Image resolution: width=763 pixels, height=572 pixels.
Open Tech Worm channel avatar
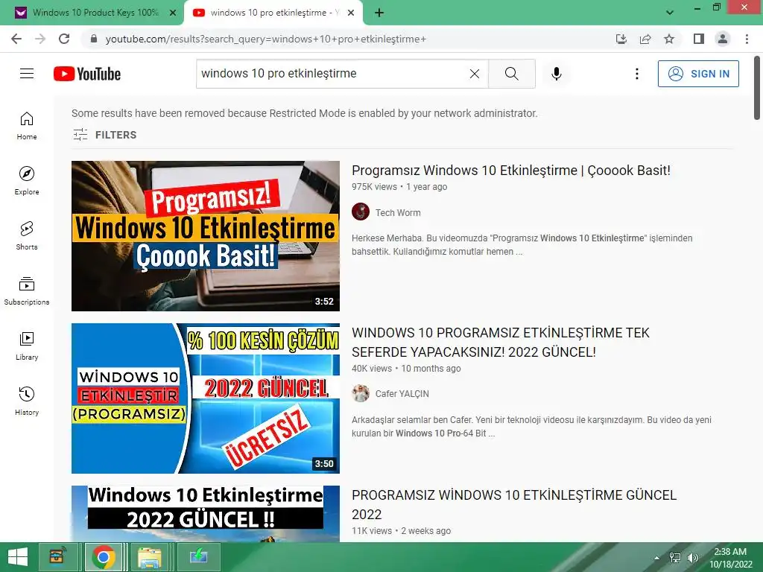tap(361, 212)
